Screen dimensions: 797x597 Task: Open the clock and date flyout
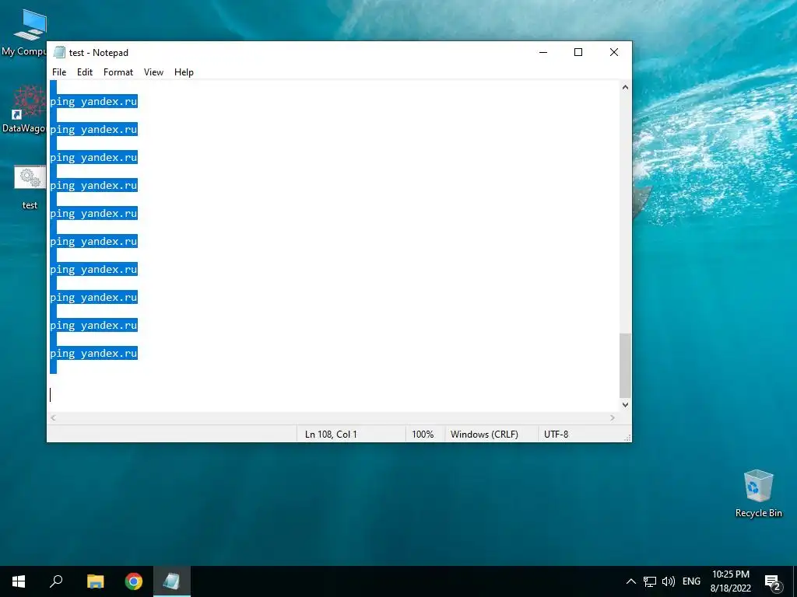point(730,581)
